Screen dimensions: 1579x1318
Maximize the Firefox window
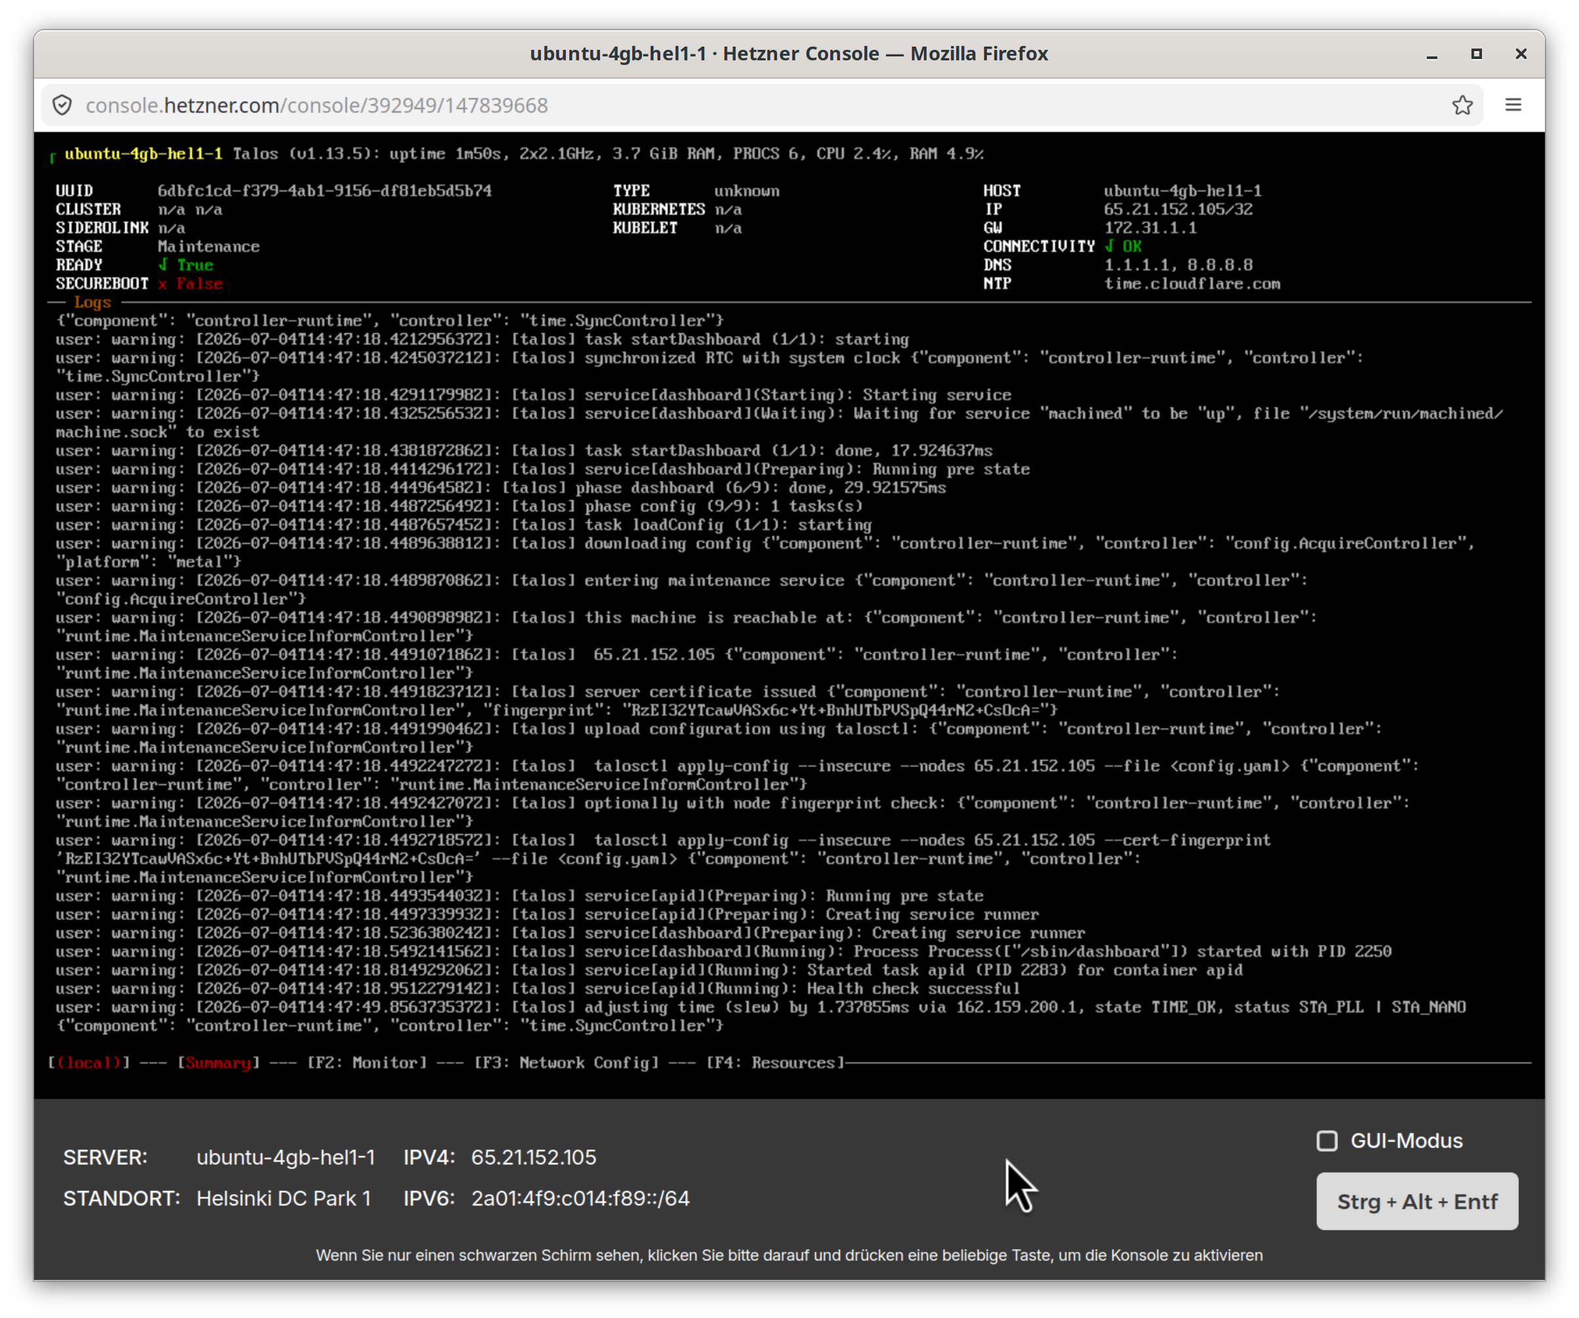tap(1476, 54)
